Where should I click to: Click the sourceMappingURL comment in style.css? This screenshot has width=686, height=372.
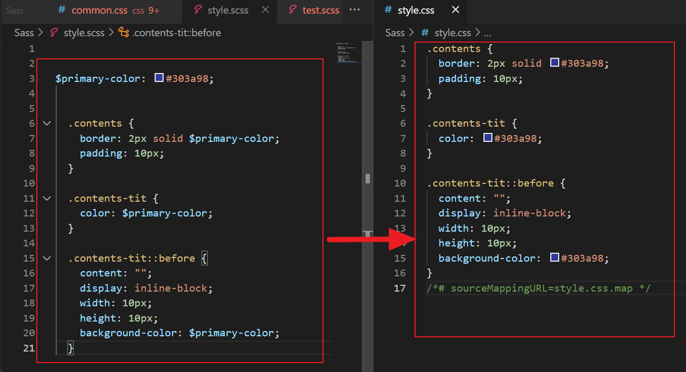pos(539,288)
